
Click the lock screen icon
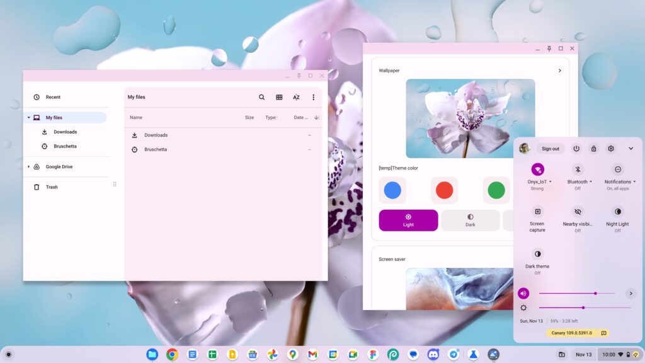tap(593, 148)
